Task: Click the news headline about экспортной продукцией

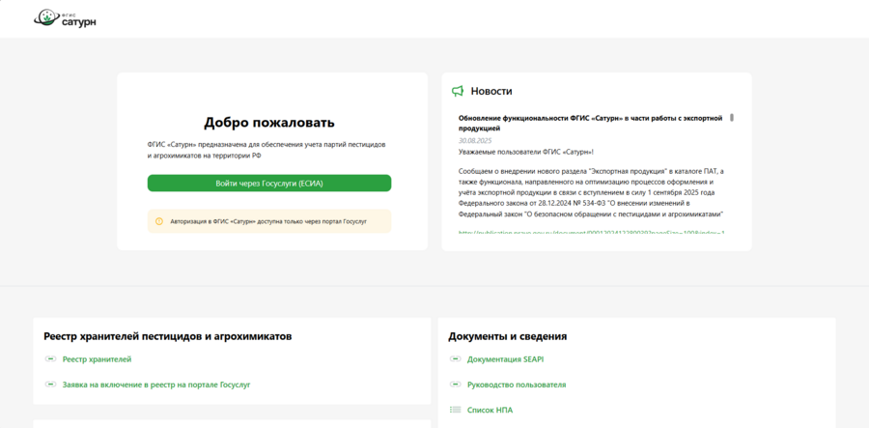Action: click(589, 123)
